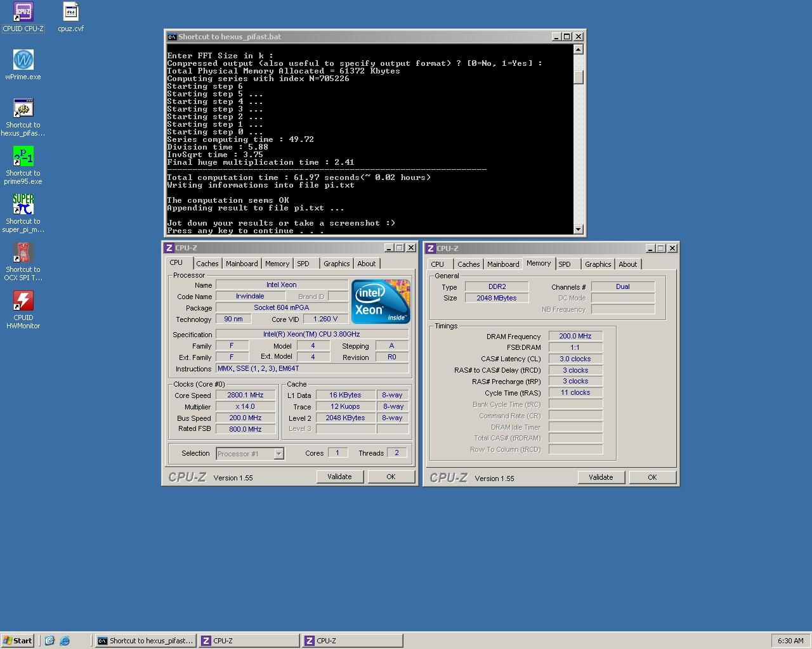Click the Irwindale code name field
The width and height of the screenshot is (812, 649).
pyautogui.click(x=250, y=297)
